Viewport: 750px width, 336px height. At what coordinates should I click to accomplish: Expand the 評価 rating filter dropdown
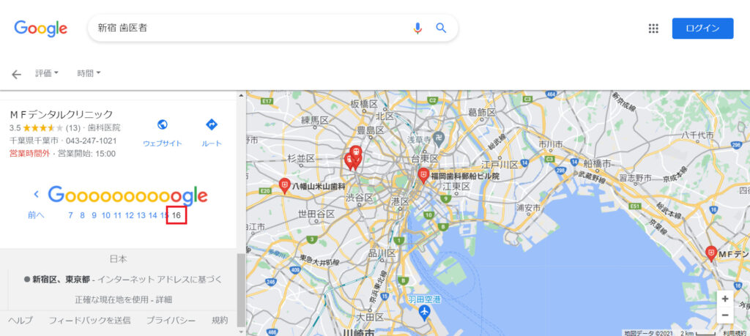46,74
